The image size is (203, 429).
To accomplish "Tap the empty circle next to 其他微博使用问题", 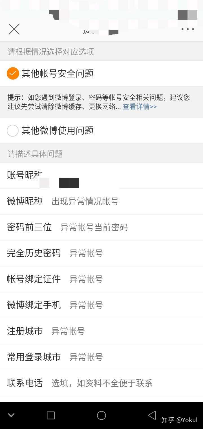I will pos(12,131).
